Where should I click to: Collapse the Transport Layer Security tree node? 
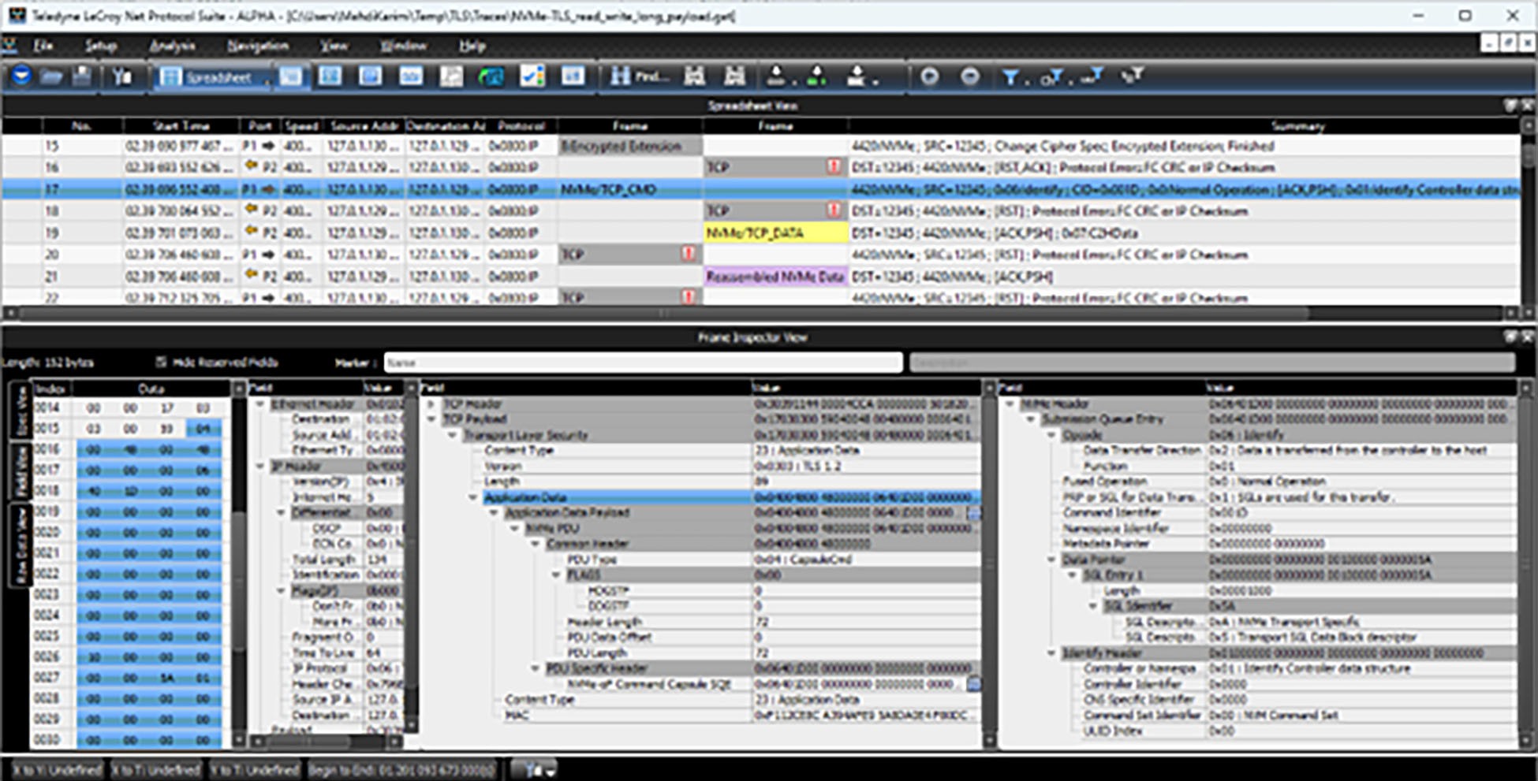(453, 435)
